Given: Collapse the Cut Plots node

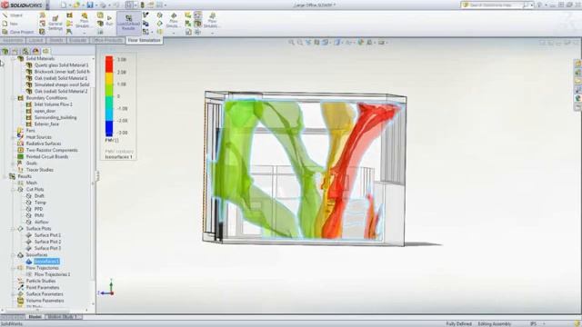Looking at the screenshot, I should (14, 190).
